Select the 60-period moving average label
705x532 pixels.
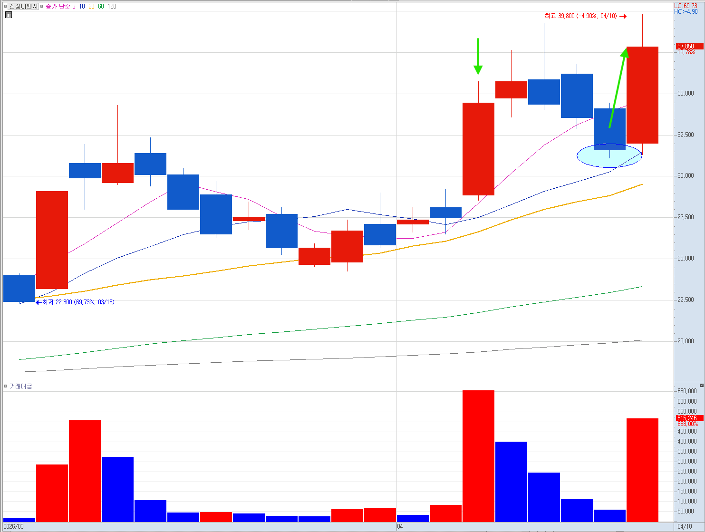pos(101,6)
